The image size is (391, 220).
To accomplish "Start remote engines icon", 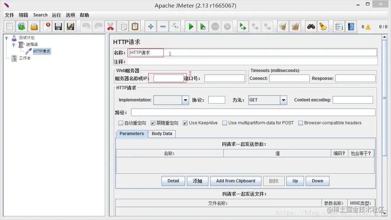I will pos(243,27).
